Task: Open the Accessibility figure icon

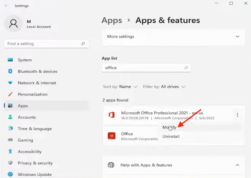Action: click(x=10, y=151)
